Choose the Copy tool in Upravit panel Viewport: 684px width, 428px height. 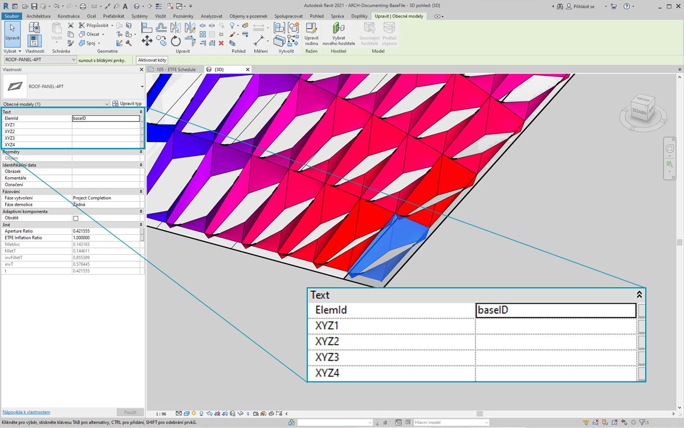click(x=162, y=40)
